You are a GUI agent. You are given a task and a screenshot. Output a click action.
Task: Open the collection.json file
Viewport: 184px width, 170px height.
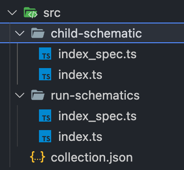point(92,157)
